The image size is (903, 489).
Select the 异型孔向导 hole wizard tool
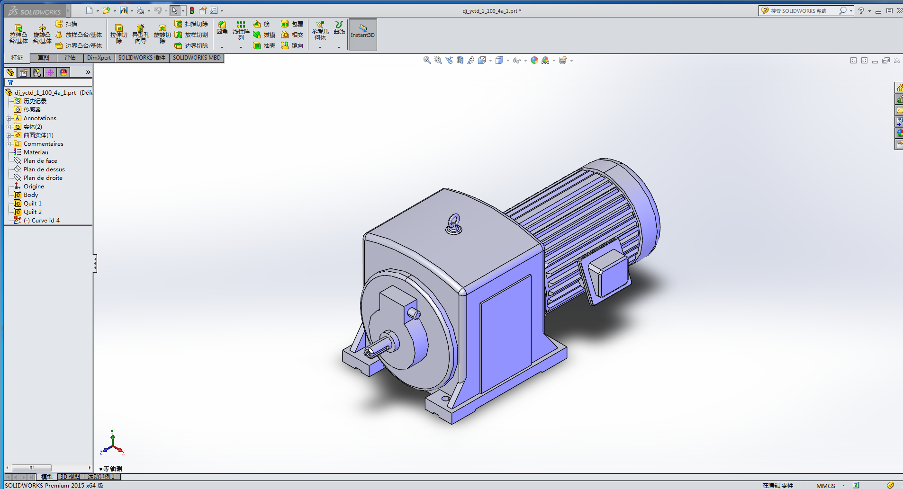(x=140, y=34)
